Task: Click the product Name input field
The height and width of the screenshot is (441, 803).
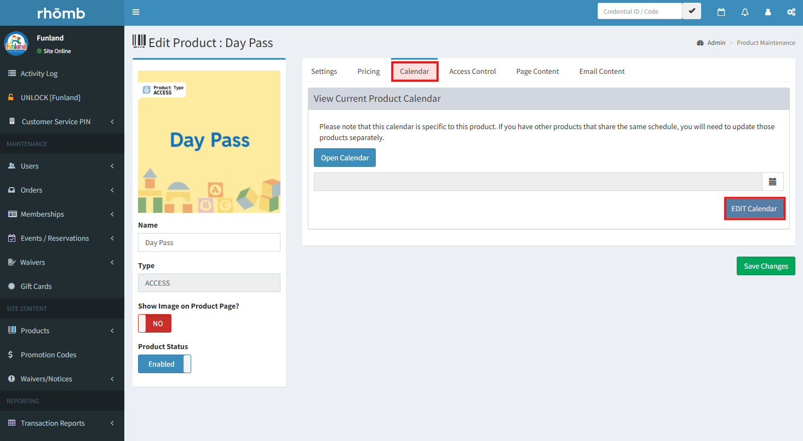Action: (x=209, y=242)
